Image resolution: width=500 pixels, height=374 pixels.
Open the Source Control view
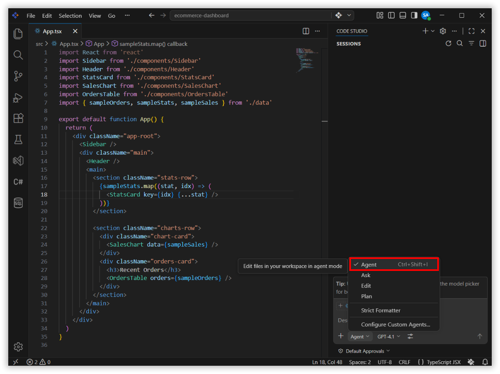pos(18,76)
